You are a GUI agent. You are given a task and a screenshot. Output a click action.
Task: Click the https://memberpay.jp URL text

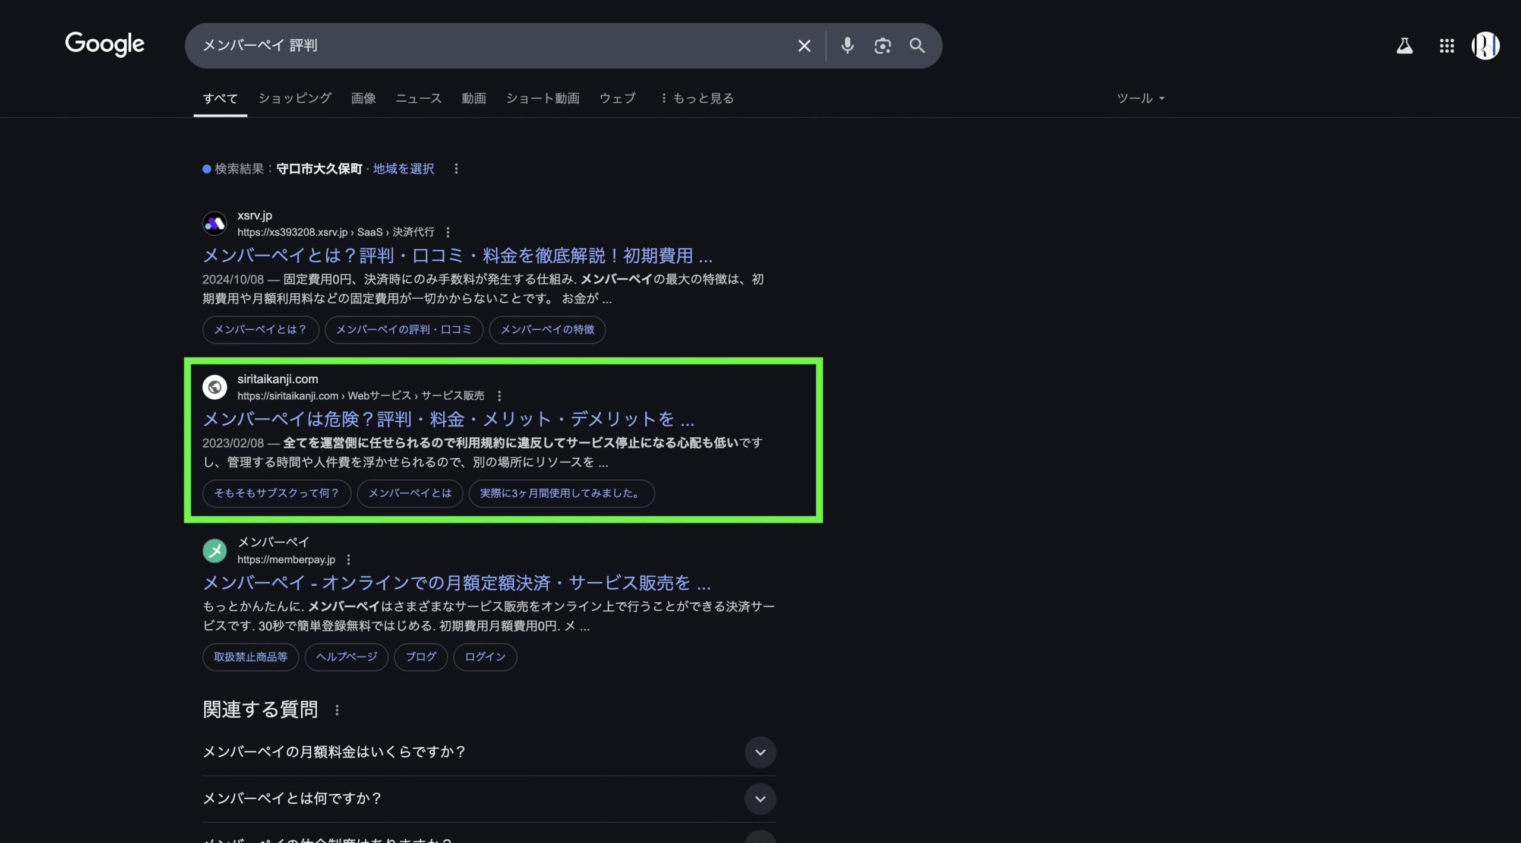(x=286, y=560)
